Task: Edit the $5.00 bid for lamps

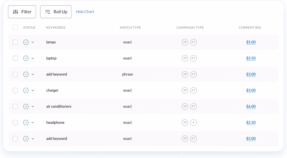Action: [x=251, y=42]
